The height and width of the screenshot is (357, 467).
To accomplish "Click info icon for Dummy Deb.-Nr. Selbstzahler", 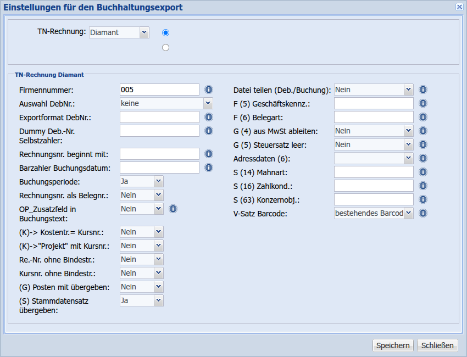I will coord(209,131).
